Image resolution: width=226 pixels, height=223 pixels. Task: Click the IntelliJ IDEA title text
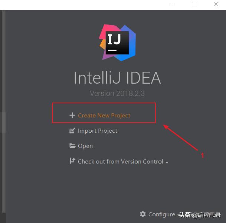117,78
